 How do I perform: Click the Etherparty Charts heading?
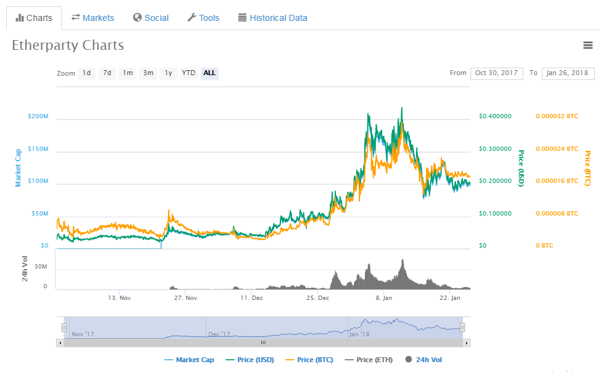tap(68, 46)
